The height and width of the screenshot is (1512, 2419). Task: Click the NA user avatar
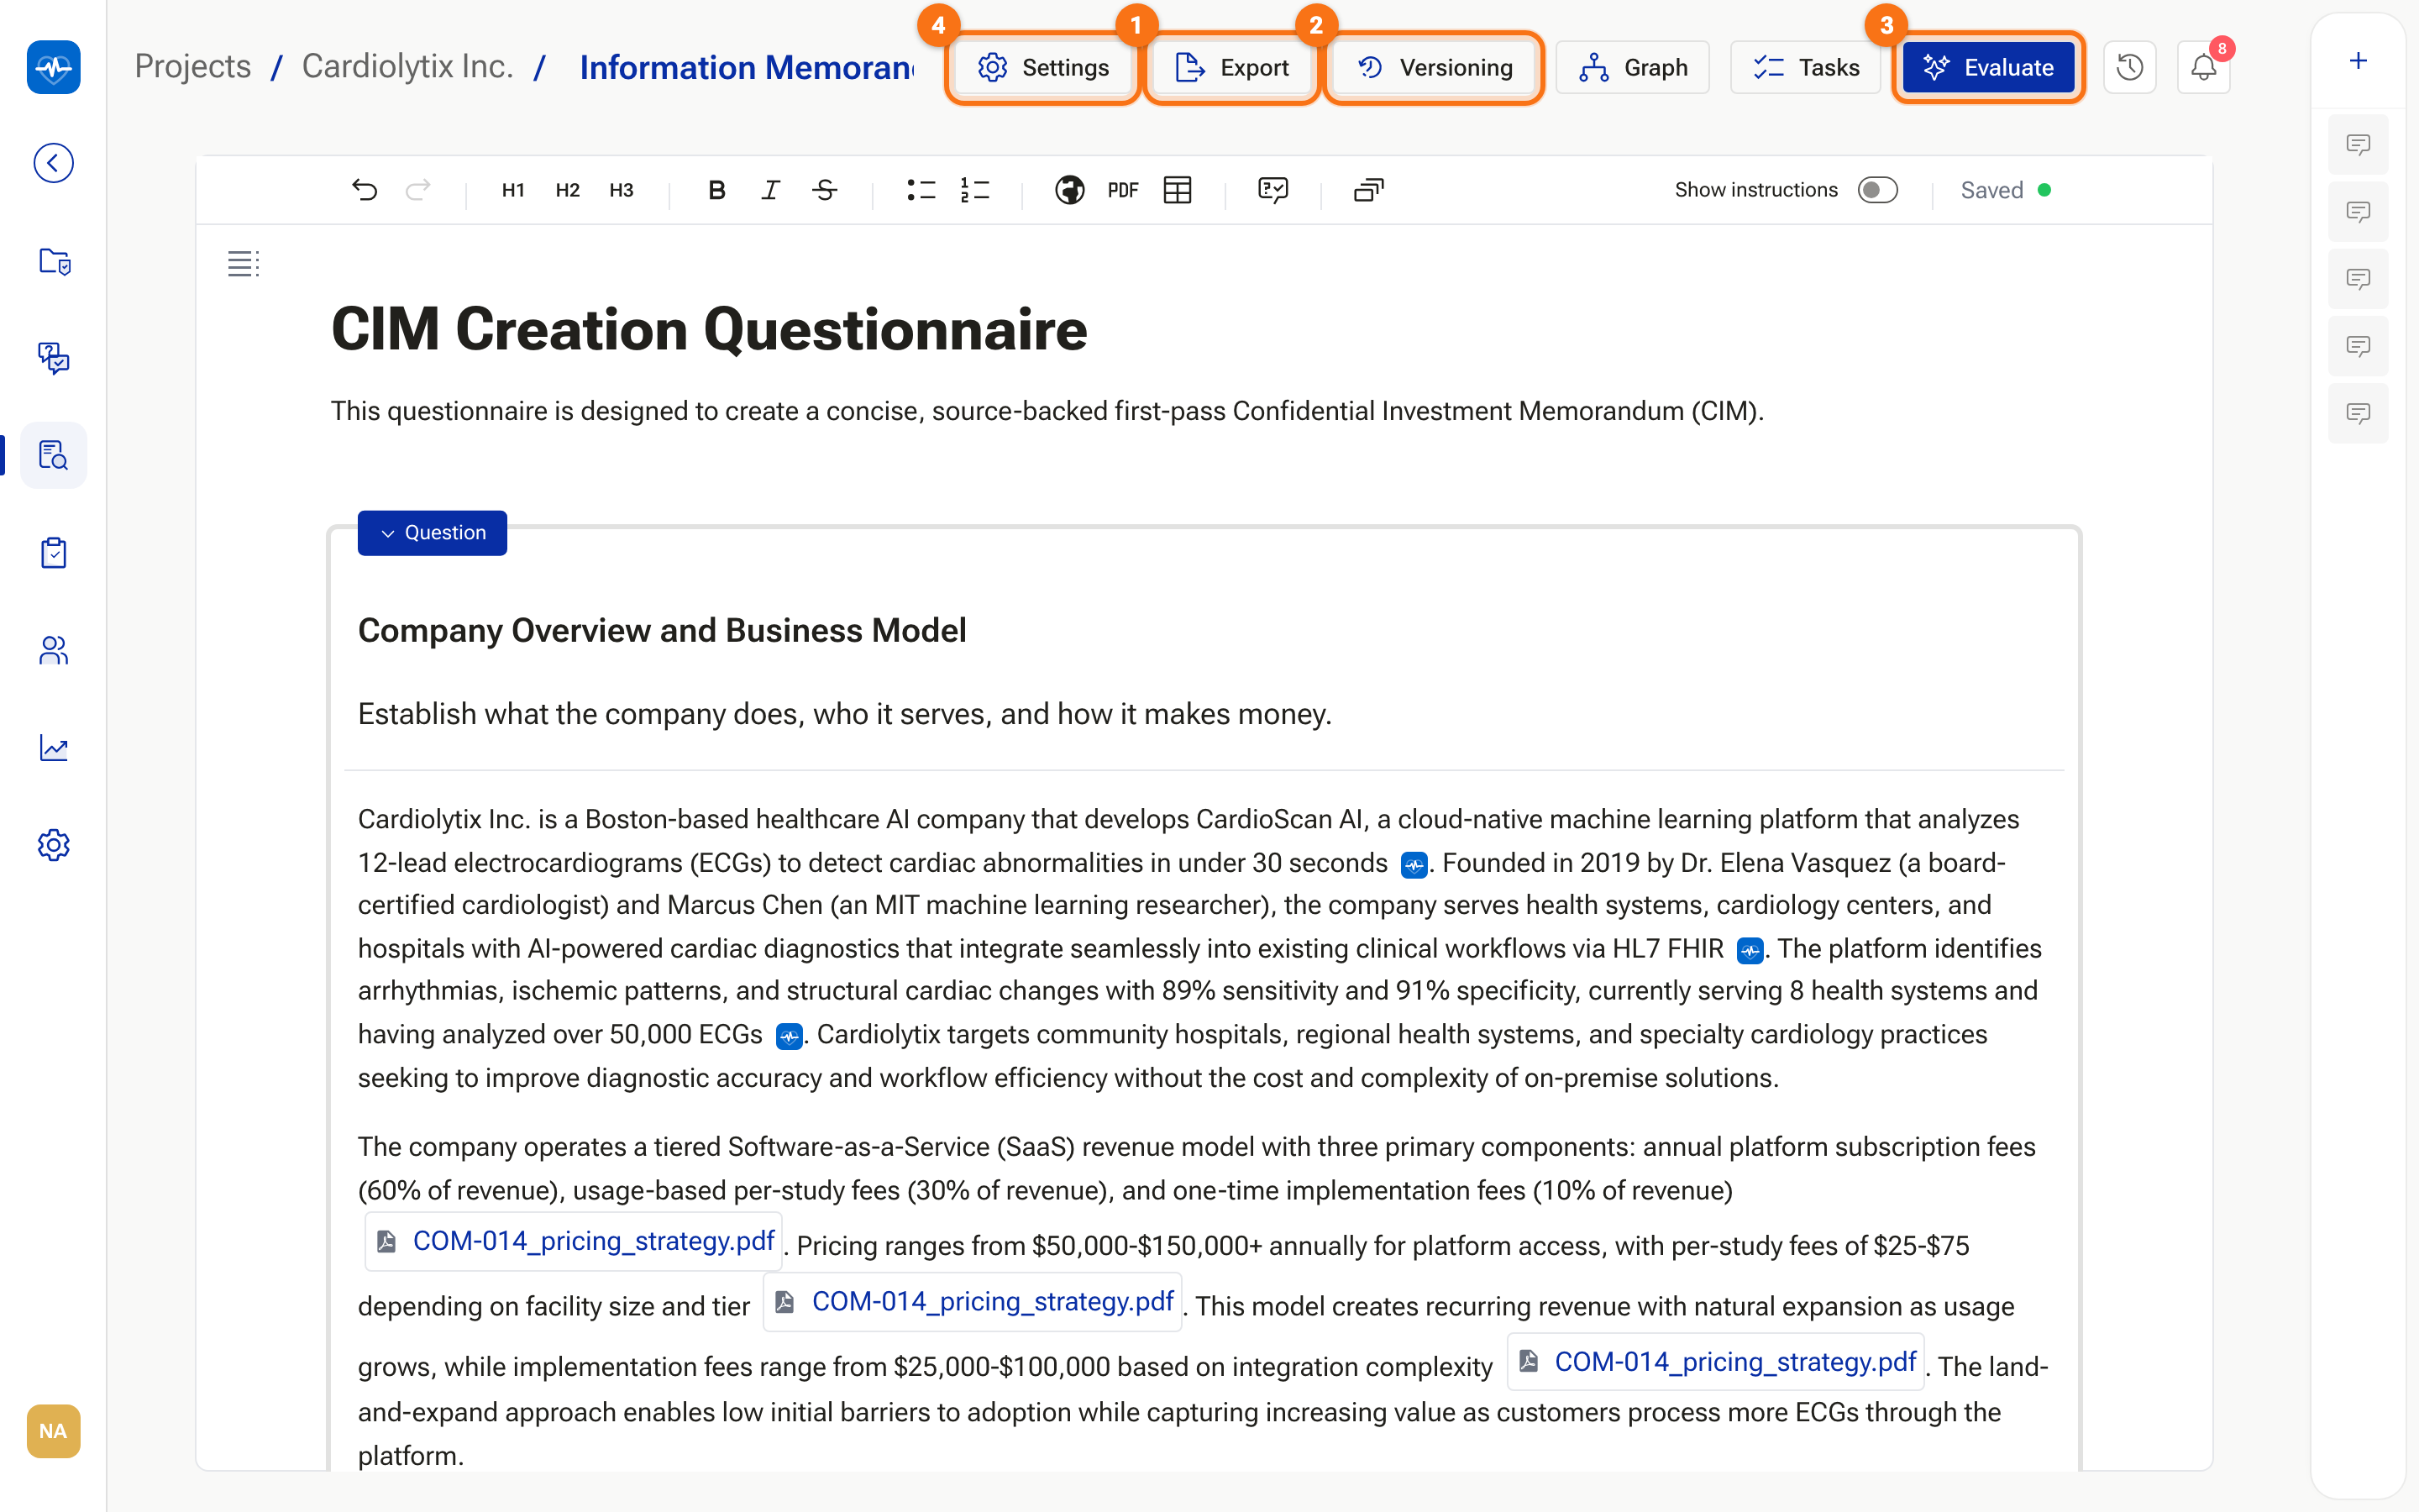pos(53,1431)
